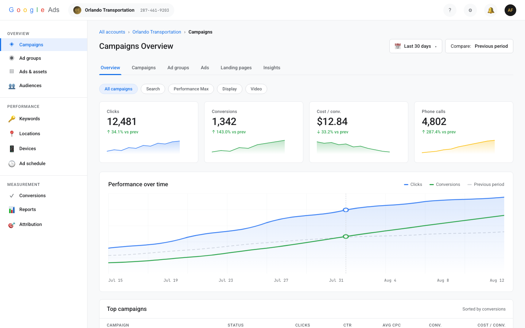Image resolution: width=525 pixels, height=328 pixels.
Task: Select the All campaigns filter chip
Action: (118, 89)
